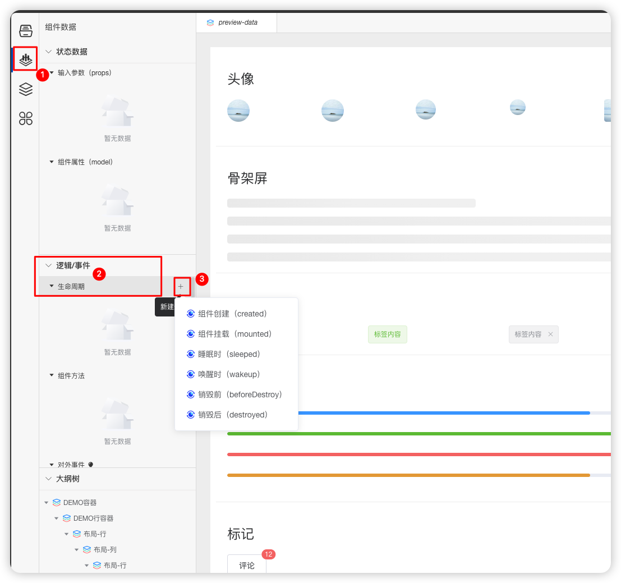This screenshot has height=583, width=621.
Task: Click the 评论 button with badge
Action: 247,565
